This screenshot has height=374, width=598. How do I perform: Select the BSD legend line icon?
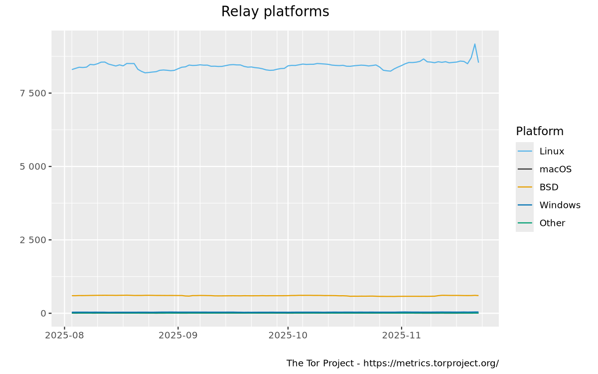click(524, 187)
